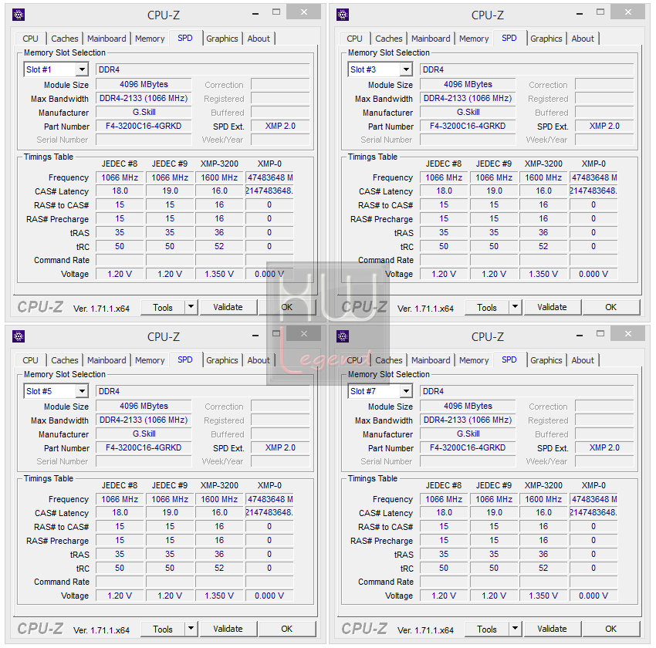656x648 pixels.
Task: Select SPD tab in Slot #7 window
Action: pos(509,359)
